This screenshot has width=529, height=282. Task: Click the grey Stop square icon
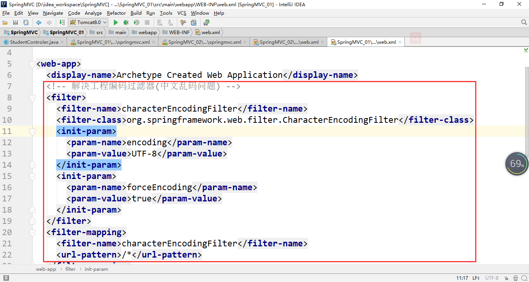tap(147, 22)
